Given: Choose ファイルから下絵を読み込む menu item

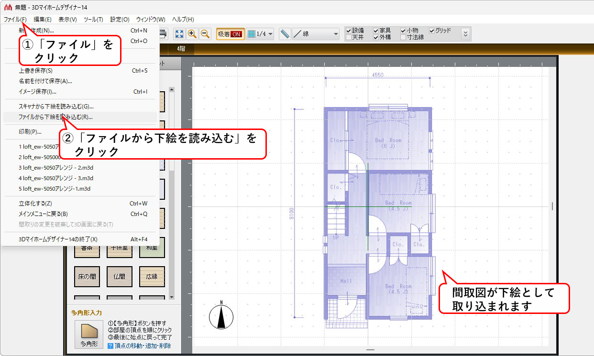Looking at the screenshot, I should tap(55, 117).
